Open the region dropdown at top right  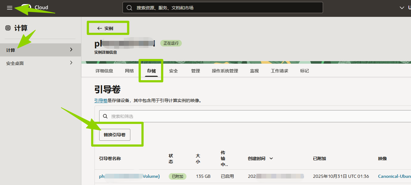click(402, 8)
